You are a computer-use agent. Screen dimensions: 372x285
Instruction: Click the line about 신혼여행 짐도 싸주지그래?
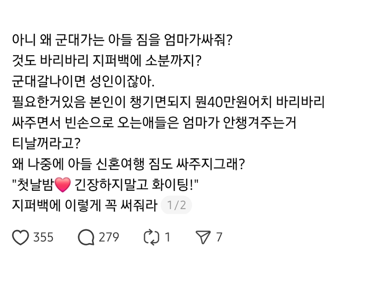[x=128, y=164]
